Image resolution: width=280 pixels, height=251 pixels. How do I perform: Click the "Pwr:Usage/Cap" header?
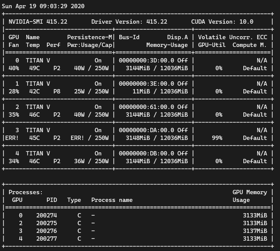(90, 45)
